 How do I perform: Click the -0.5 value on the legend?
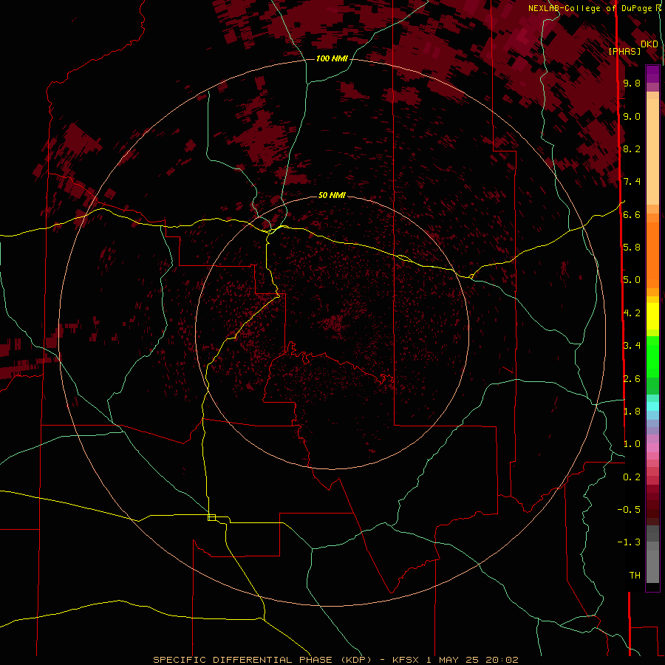tap(629, 510)
